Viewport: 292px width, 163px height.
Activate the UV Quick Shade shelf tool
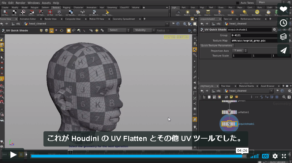click(x=94, y=13)
